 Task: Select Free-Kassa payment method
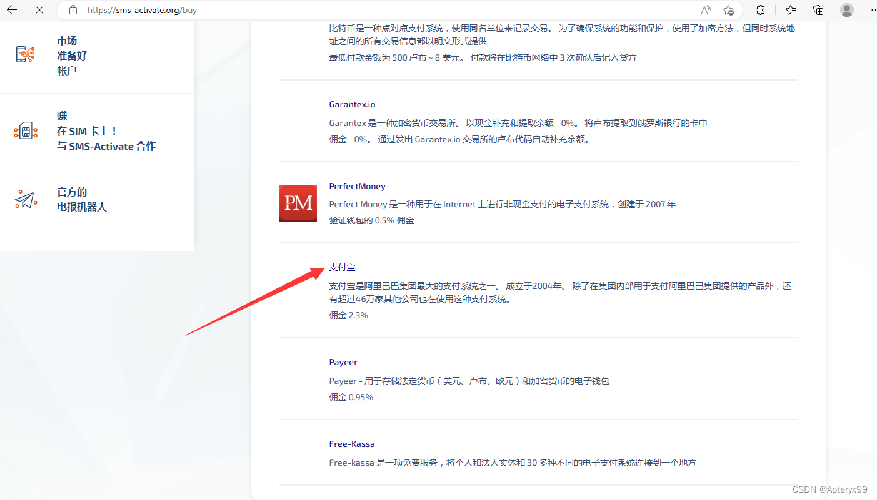pyautogui.click(x=352, y=444)
